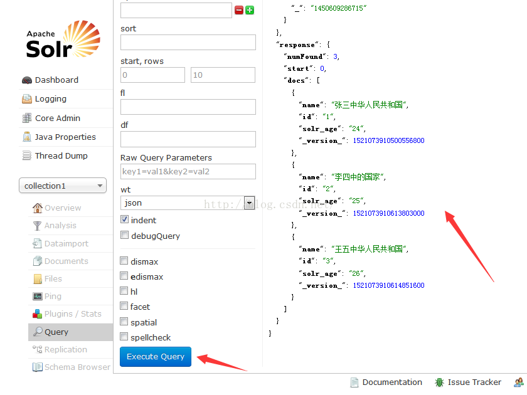Click the community people icon in footer
This screenshot has height=395, width=527.
(x=519, y=382)
